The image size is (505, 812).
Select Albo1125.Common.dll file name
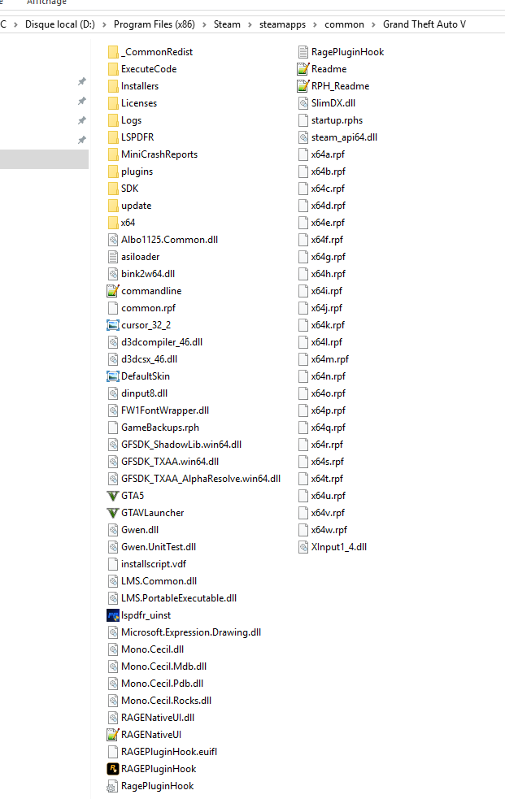click(x=169, y=240)
